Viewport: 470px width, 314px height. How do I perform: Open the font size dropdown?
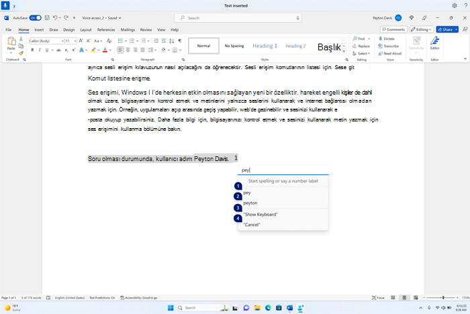pos(75,41)
